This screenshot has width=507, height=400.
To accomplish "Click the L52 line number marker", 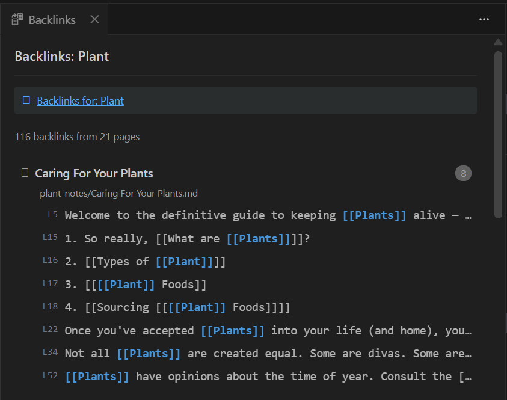I will (x=50, y=375).
